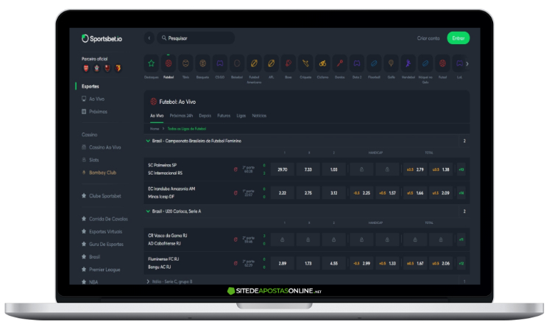The height and width of the screenshot is (330, 552).
Task: Go to Home breadcrumb link
Action: (x=155, y=129)
